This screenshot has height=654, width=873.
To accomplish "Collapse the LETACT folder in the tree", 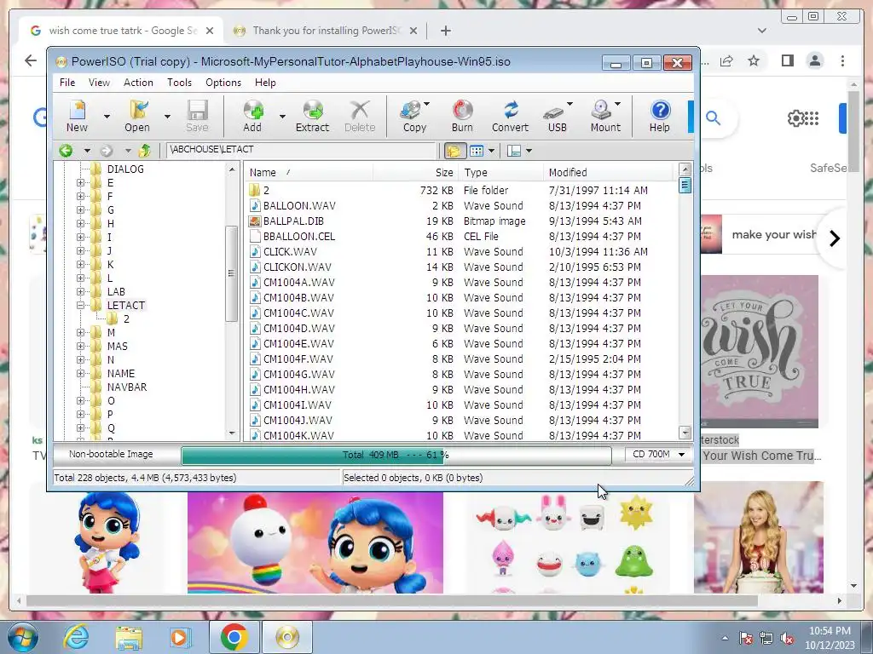I will click(81, 306).
